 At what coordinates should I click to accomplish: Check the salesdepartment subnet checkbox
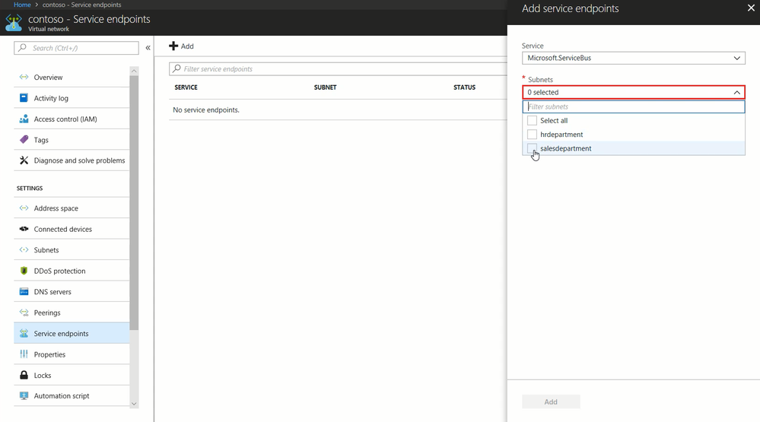point(532,148)
